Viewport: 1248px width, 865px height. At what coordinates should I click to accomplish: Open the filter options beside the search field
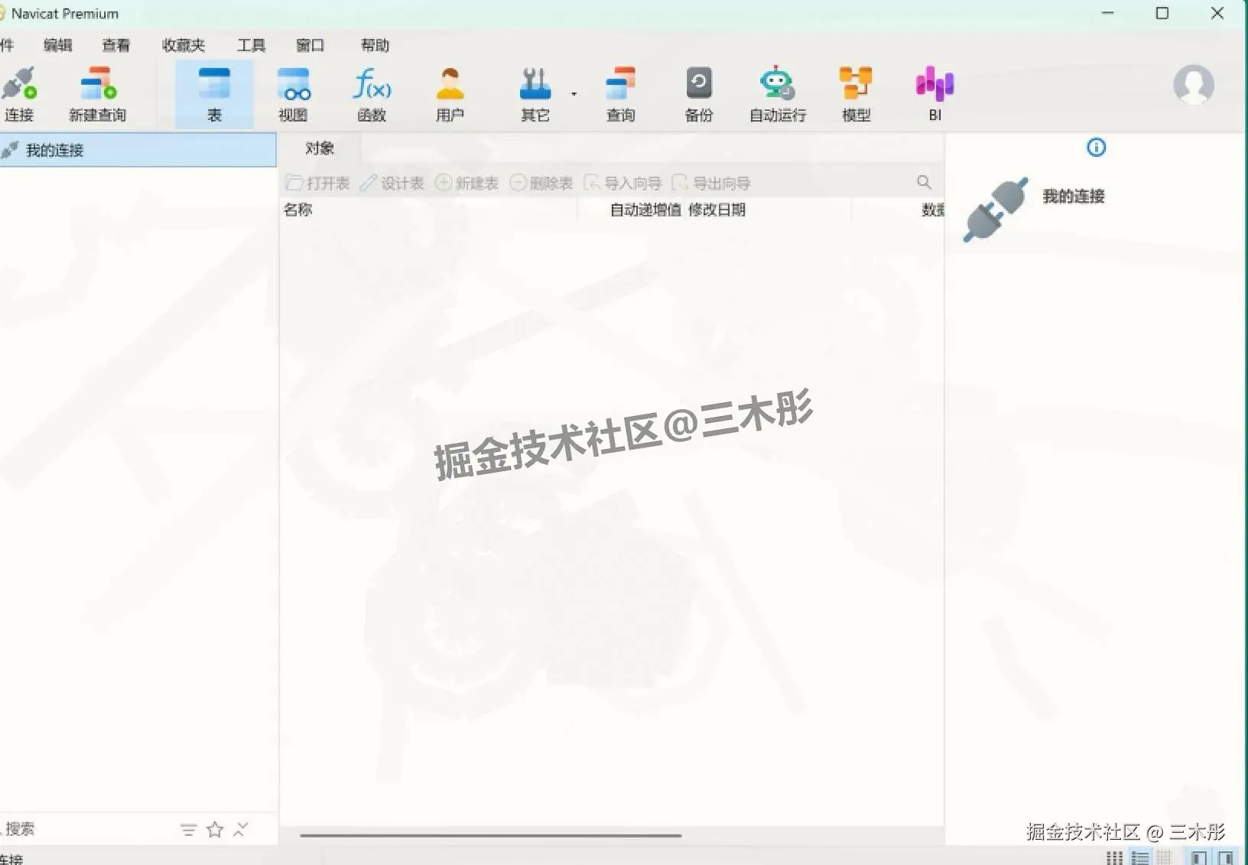coord(187,828)
